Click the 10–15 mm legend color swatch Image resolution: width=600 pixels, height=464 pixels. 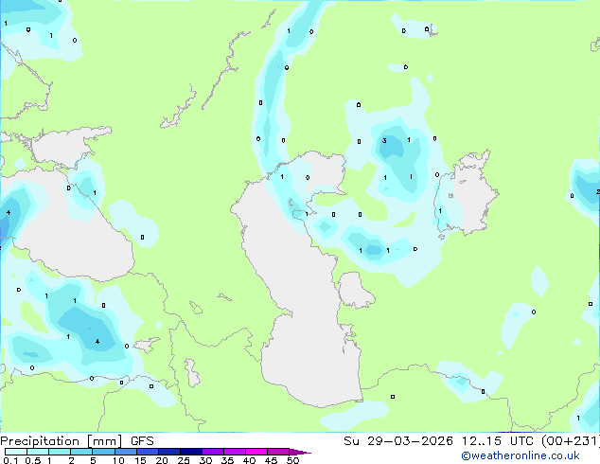[125, 452]
